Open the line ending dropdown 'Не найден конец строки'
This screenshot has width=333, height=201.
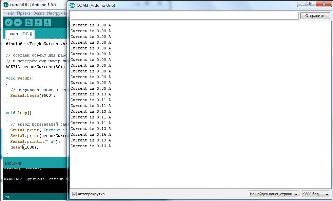[274, 194]
